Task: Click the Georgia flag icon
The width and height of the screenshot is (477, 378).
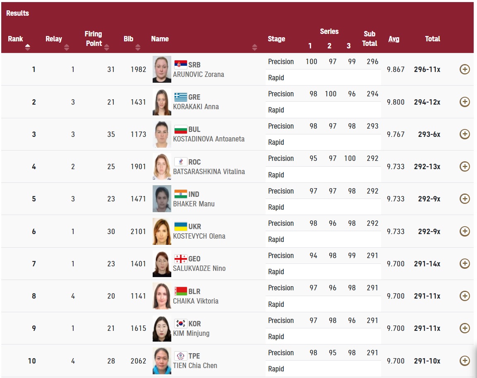Action: click(180, 259)
